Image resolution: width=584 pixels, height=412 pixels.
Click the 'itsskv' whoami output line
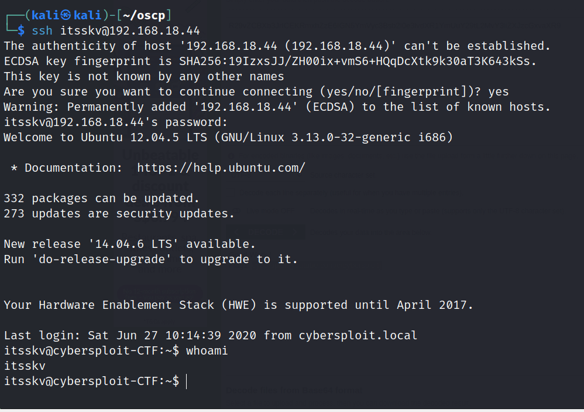point(25,366)
